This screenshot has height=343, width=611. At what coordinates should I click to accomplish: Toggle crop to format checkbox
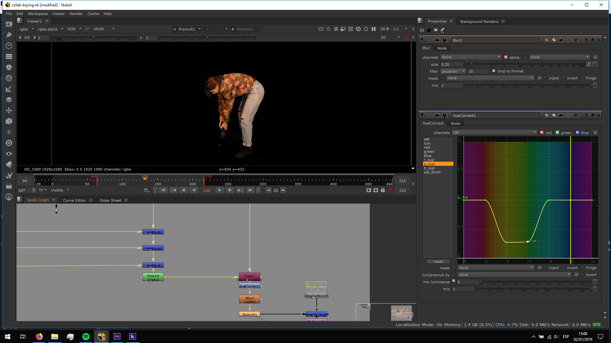[x=494, y=71]
